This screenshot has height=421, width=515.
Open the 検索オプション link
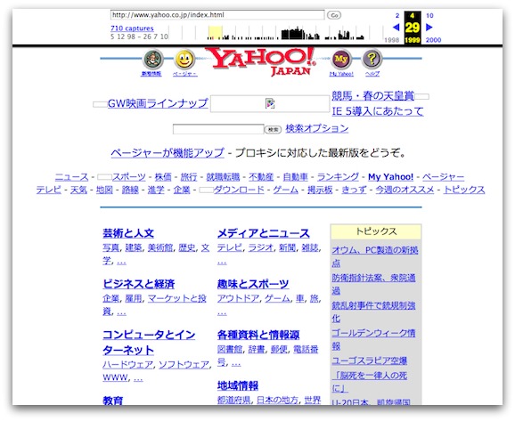tap(317, 128)
